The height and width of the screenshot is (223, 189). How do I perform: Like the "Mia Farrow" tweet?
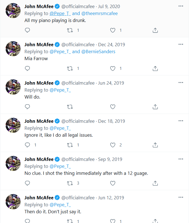(x=113, y=68)
